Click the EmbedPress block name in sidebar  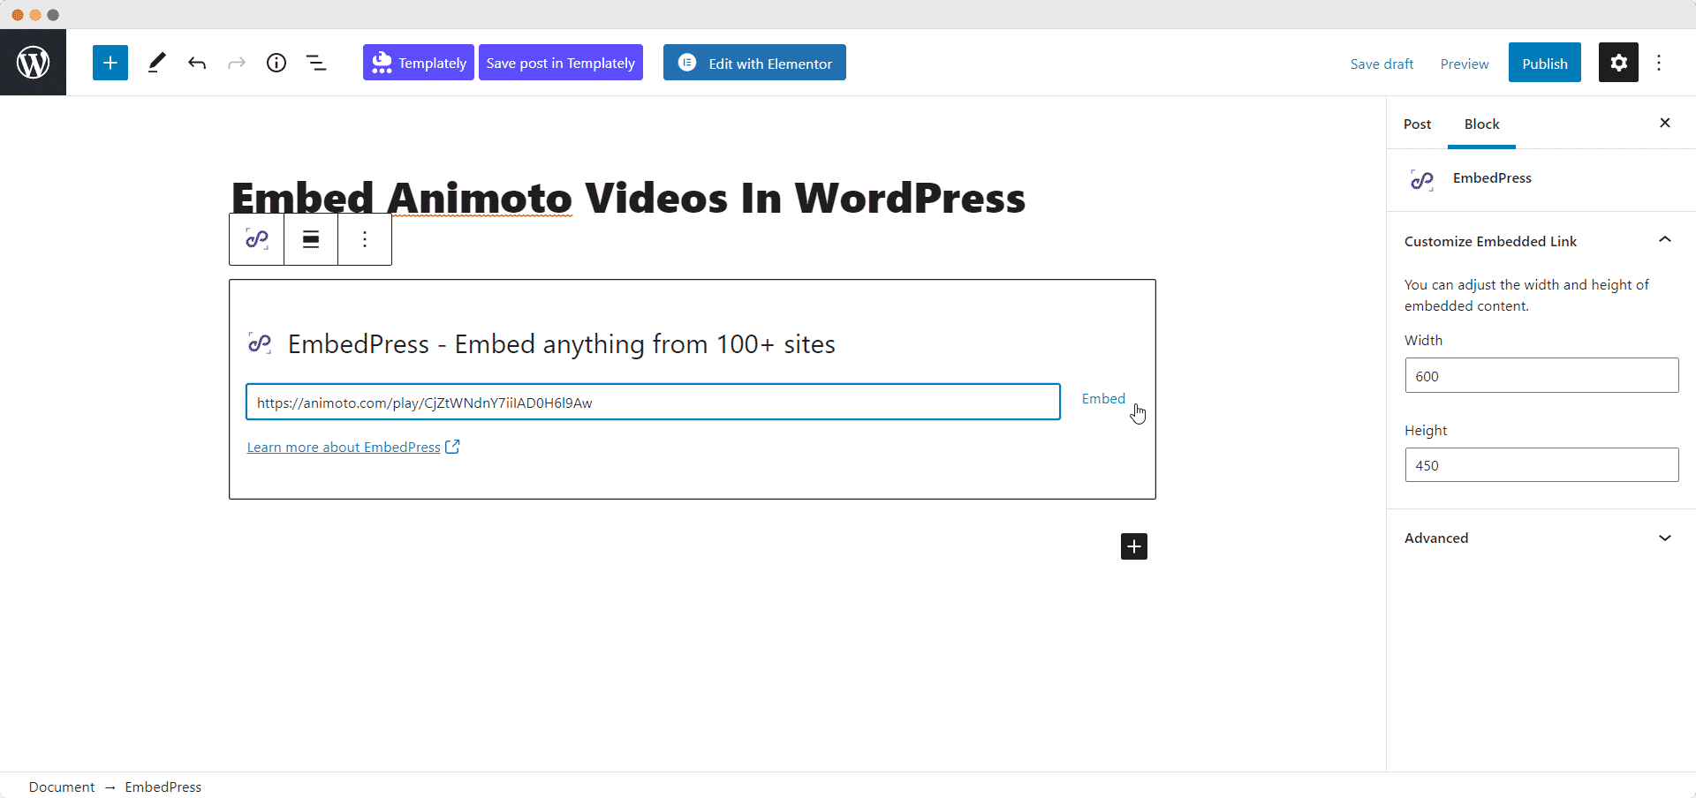click(x=1492, y=178)
